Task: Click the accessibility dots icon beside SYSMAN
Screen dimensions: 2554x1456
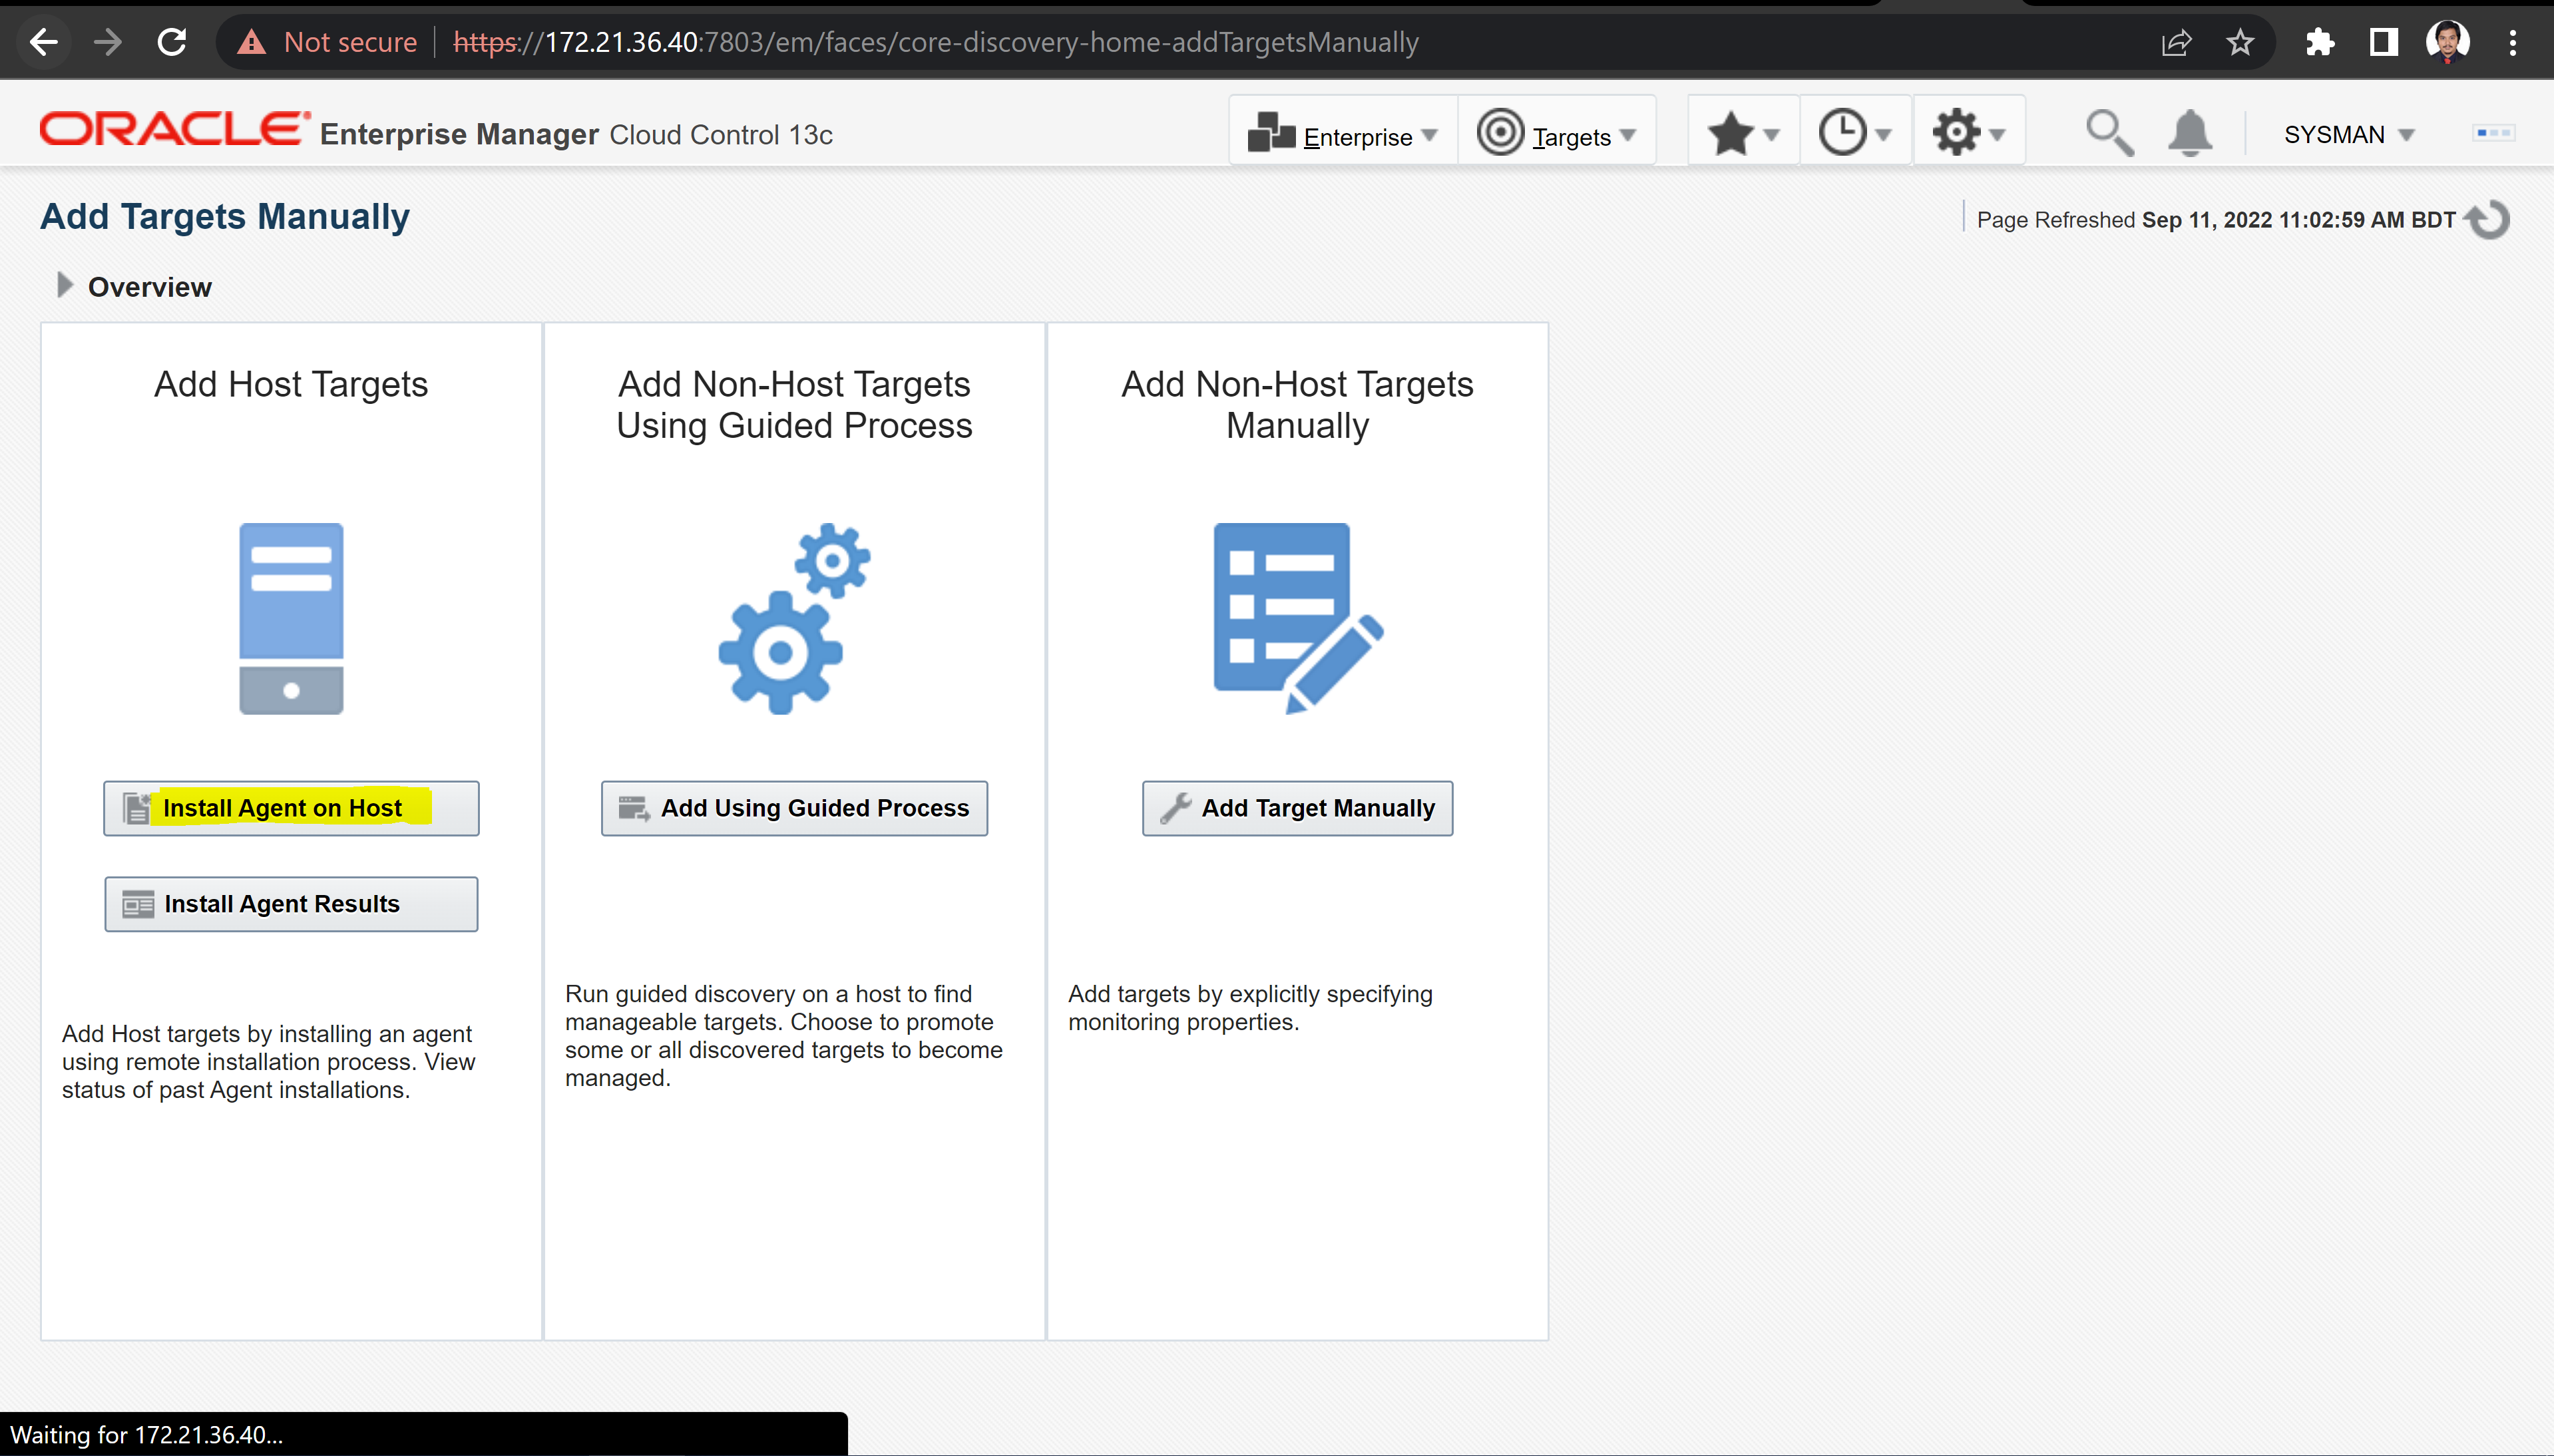Action: (x=2493, y=133)
